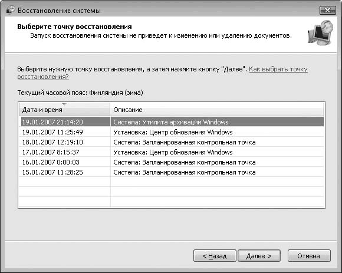342x273 pixels.
Task: Click the monitor and clock restore graphic
Action: (320, 32)
